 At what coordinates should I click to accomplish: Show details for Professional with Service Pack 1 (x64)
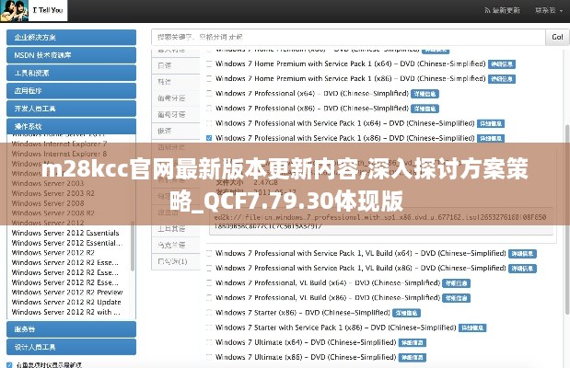click(491, 124)
